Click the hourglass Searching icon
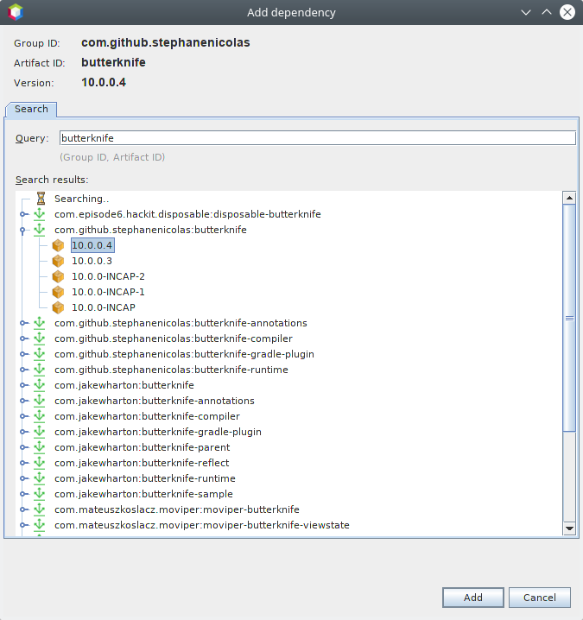Image resolution: width=583 pixels, height=620 pixels. point(40,199)
